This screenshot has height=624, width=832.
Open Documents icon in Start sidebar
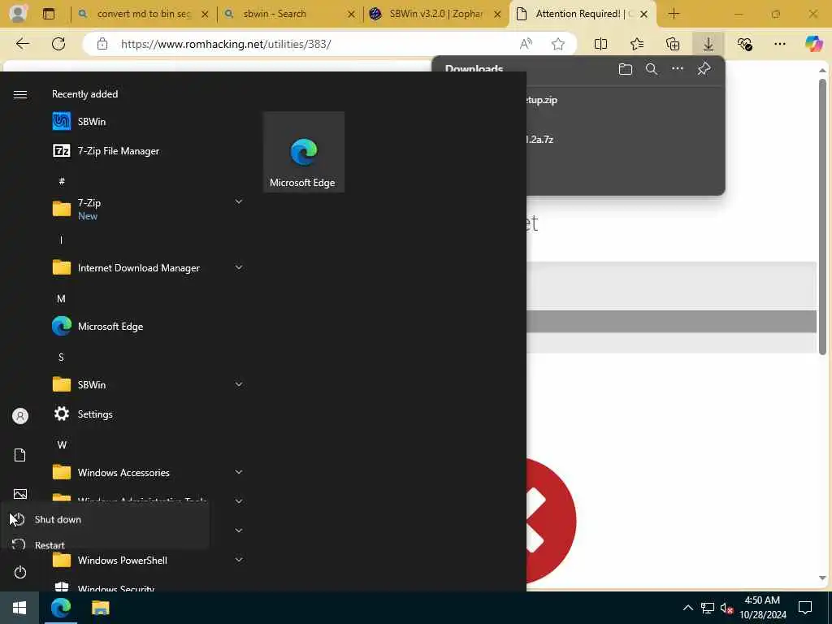[x=20, y=455]
